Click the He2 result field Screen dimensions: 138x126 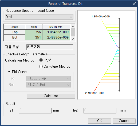click(x=100, y=110)
